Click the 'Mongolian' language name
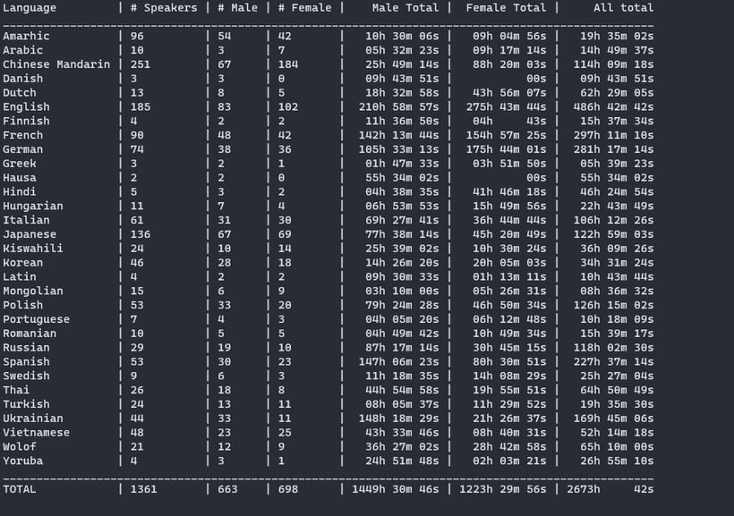 click(33, 291)
